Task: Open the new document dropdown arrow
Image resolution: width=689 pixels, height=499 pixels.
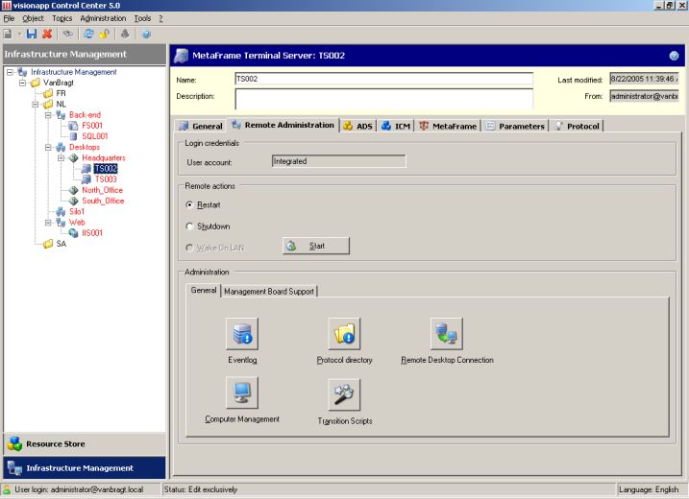Action: coord(19,35)
